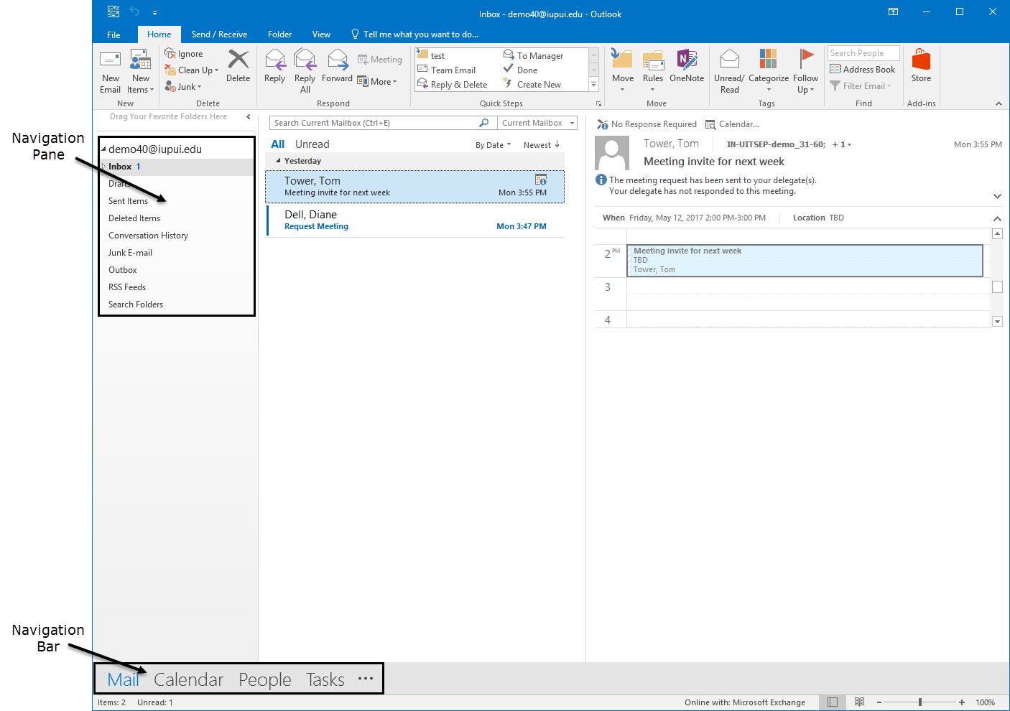1010x711 pixels.
Task: Open the Clean Up dropdown
Action: click(191, 70)
